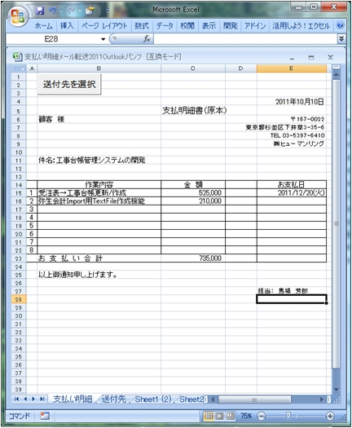The height and width of the screenshot is (428, 352).
Task: Switch to Page Break Preview in the status bar
Action: (x=231, y=416)
